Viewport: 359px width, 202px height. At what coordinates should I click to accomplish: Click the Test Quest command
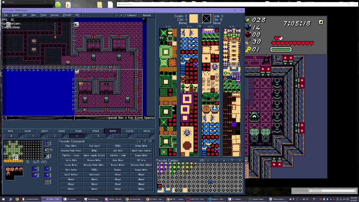(x=94, y=146)
